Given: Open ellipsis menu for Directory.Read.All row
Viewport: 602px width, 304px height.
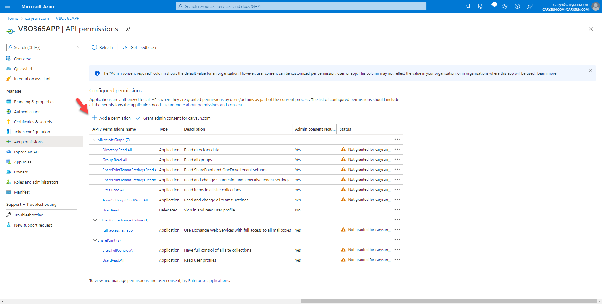Looking at the screenshot, I should (397, 149).
